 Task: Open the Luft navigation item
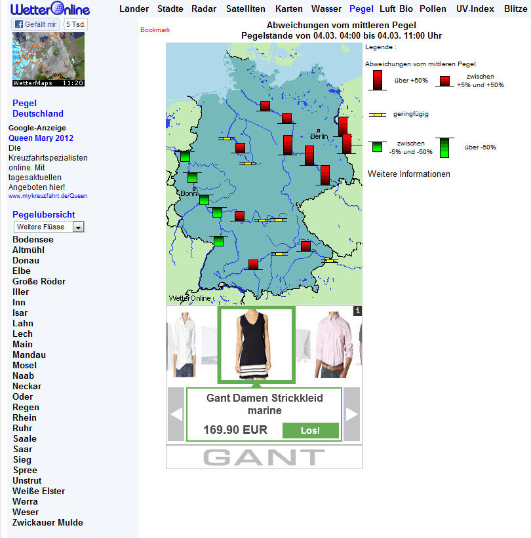[387, 9]
